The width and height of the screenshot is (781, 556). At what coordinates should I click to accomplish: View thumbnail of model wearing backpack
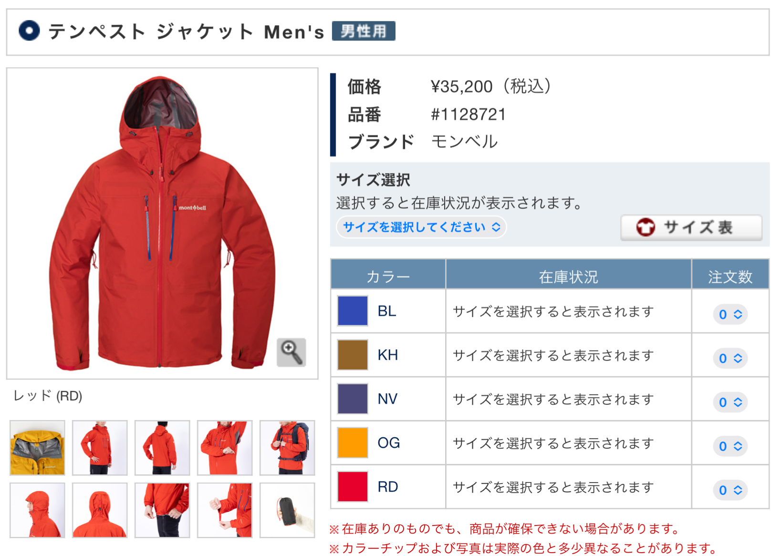click(287, 448)
